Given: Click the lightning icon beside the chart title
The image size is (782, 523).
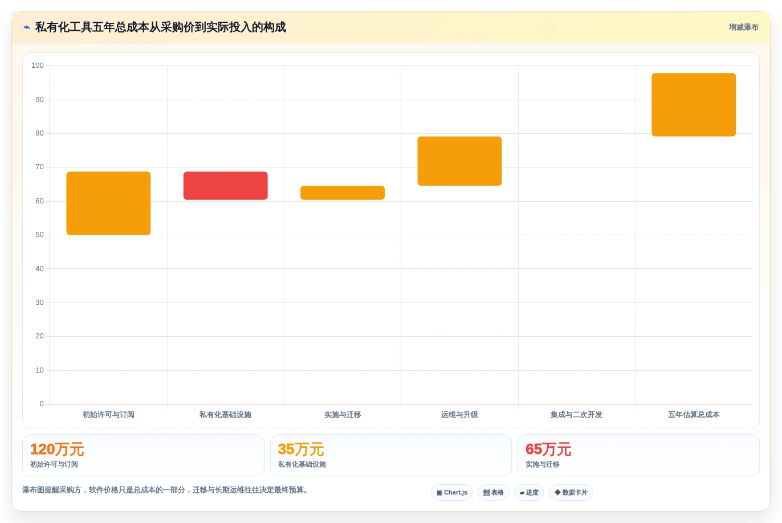Looking at the screenshot, I should pos(27,27).
